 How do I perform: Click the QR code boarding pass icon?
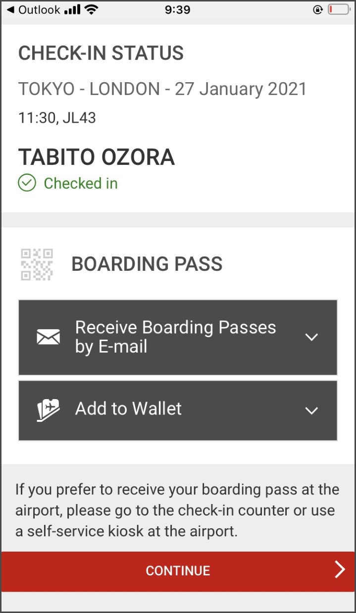(x=36, y=263)
